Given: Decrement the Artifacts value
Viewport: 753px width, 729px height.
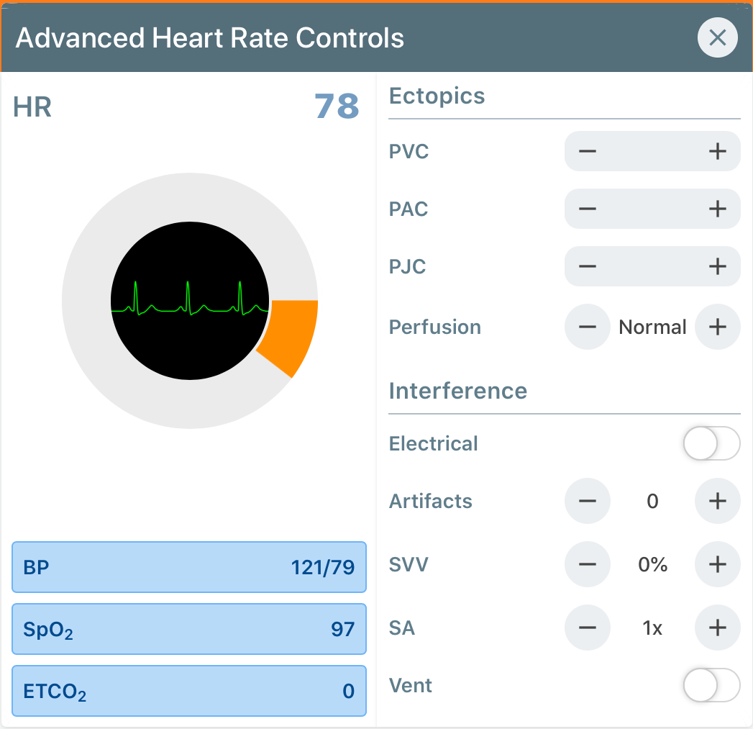Looking at the screenshot, I should click(588, 501).
